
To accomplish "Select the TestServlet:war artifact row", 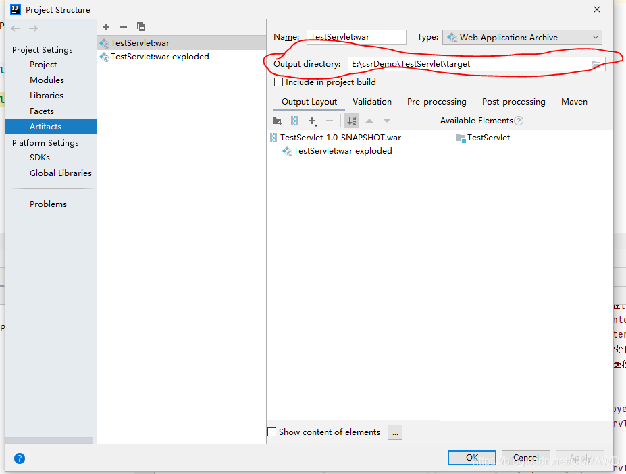I will [182, 43].
